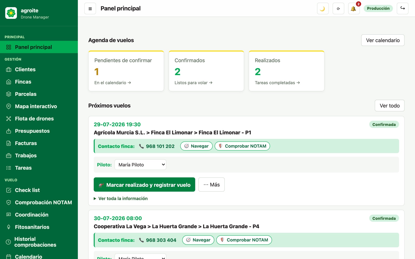The width and height of the screenshot is (415, 259).
Task: Open the Más options menu
Action: pos(211,185)
